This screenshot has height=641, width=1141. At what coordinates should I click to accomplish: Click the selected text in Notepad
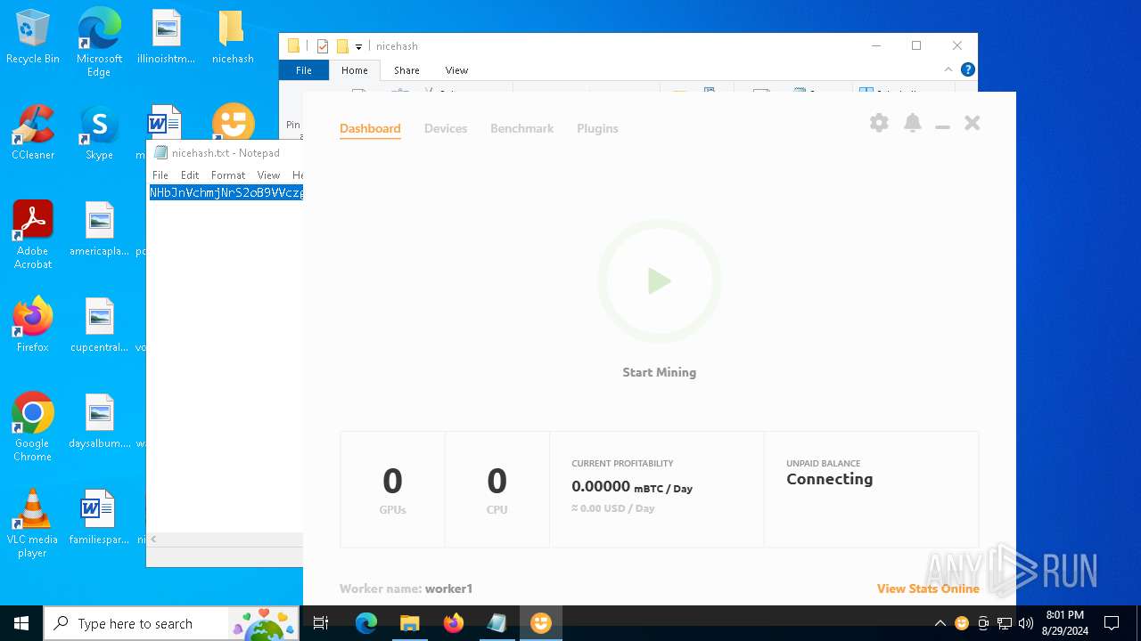pyautogui.click(x=226, y=192)
